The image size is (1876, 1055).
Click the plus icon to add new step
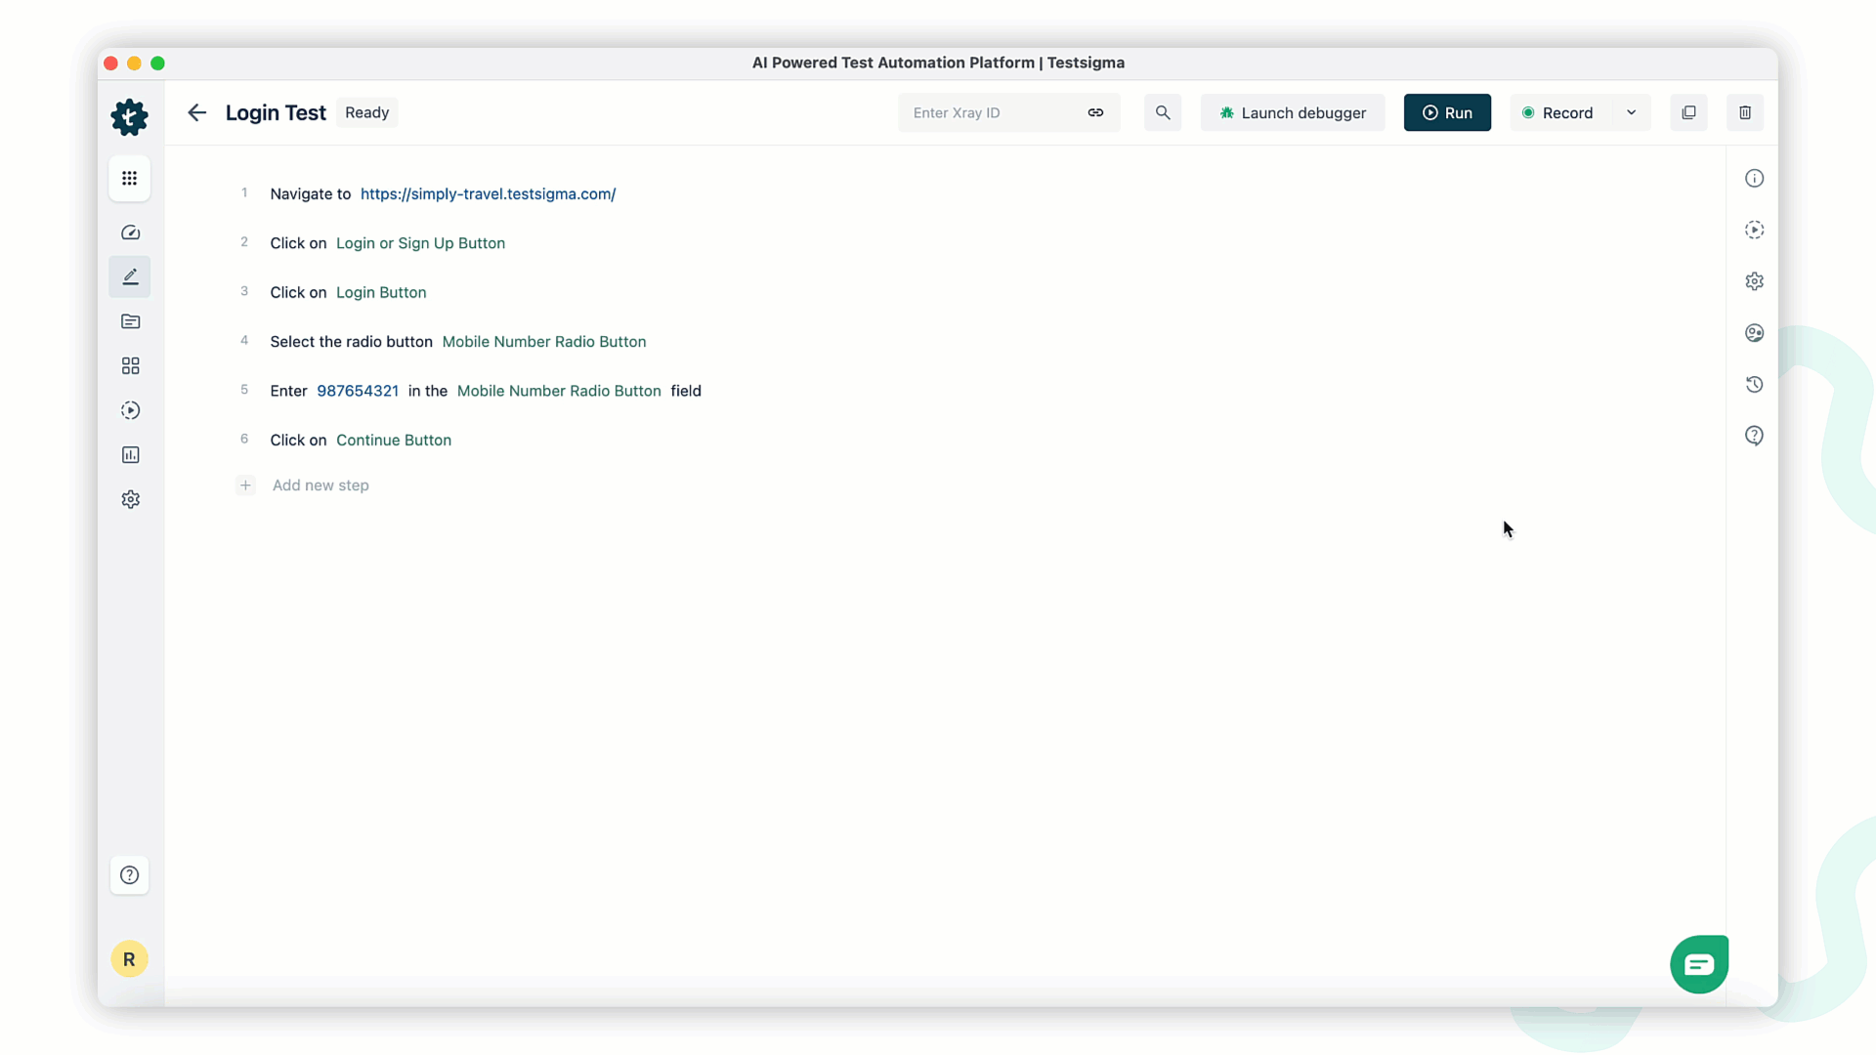245,485
